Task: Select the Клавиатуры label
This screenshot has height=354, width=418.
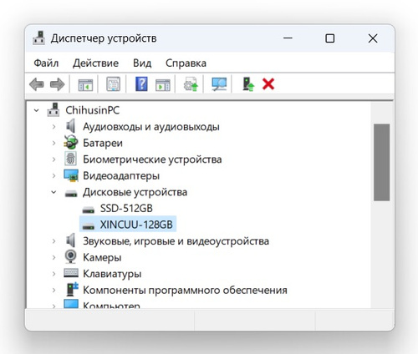Action: [x=112, y=274]
